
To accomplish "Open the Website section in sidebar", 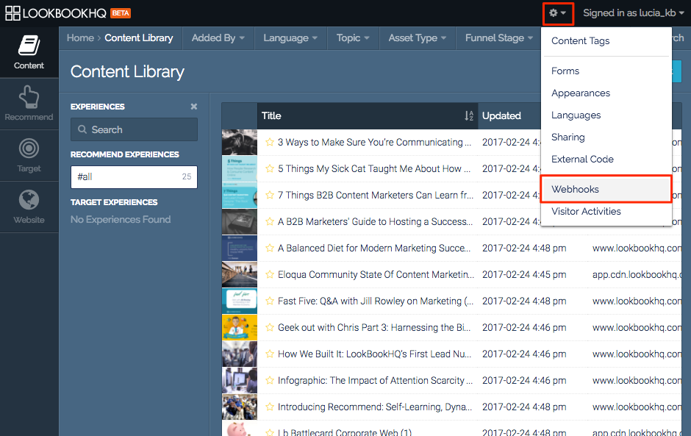I will click(29, 207).
